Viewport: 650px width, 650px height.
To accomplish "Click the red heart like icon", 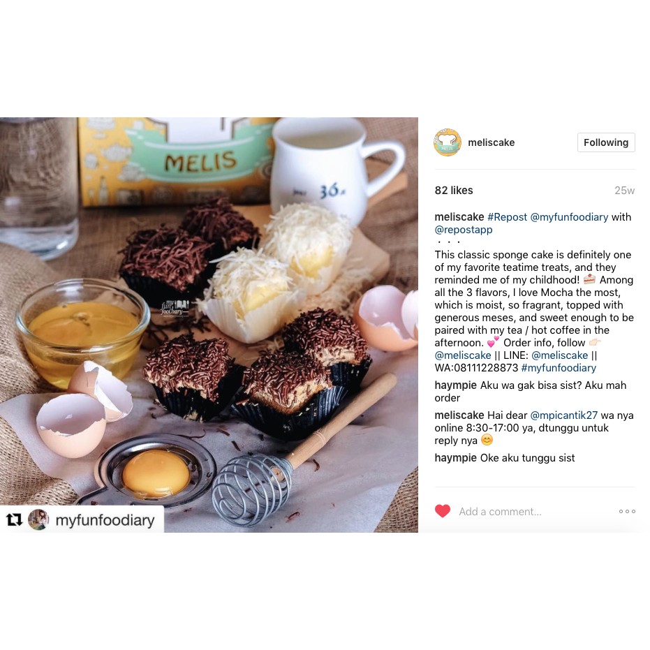I will (x=443, y=511).
